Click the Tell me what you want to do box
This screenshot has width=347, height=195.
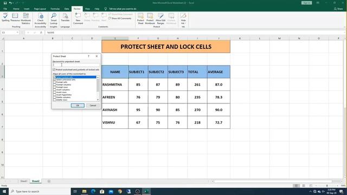tap(123, 9)
